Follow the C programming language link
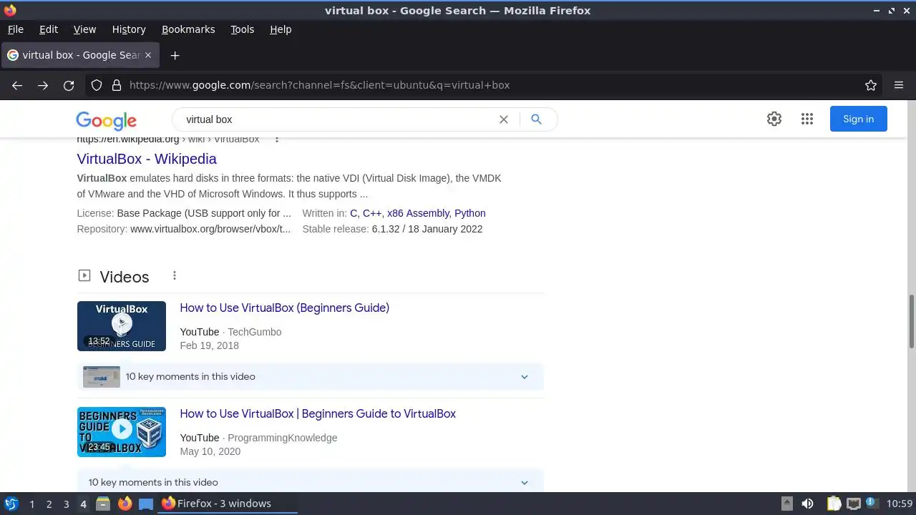 354,213
